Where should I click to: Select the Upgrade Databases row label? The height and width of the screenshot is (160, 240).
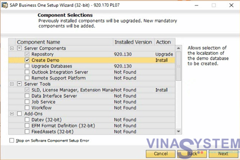(52, 66)
